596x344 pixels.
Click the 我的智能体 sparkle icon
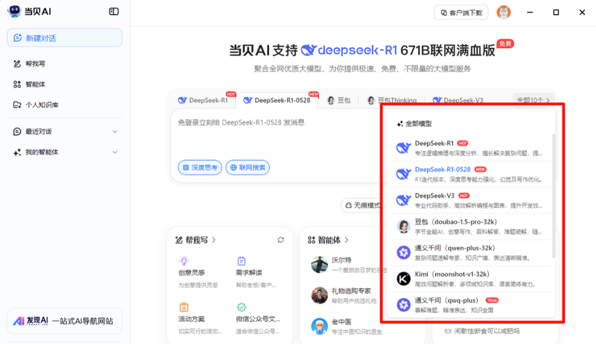[x=17, y=152]
